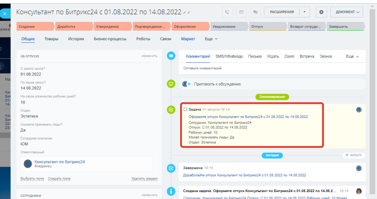Select the Оформление stage
Viewport: 377px width, 199px height.
click(191, 26)
